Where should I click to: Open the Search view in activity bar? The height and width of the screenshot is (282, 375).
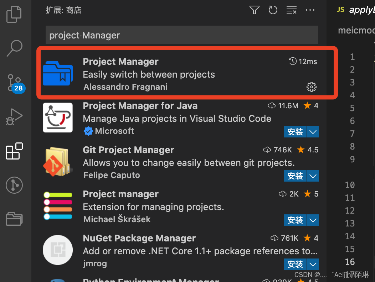click(x=14, y=48)
